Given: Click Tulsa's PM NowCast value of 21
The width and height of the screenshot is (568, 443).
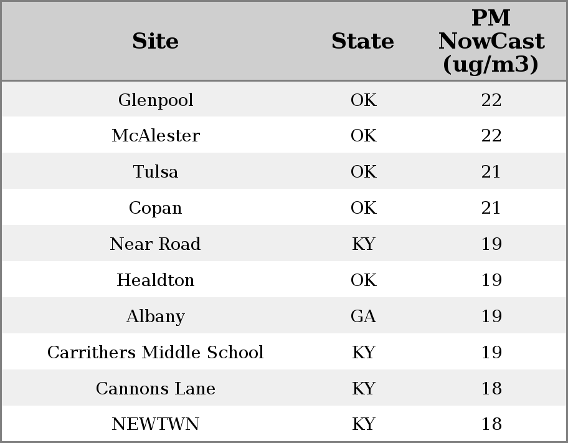Looking at the screenshot, I should pyautogui.click(x=491, y=171).
